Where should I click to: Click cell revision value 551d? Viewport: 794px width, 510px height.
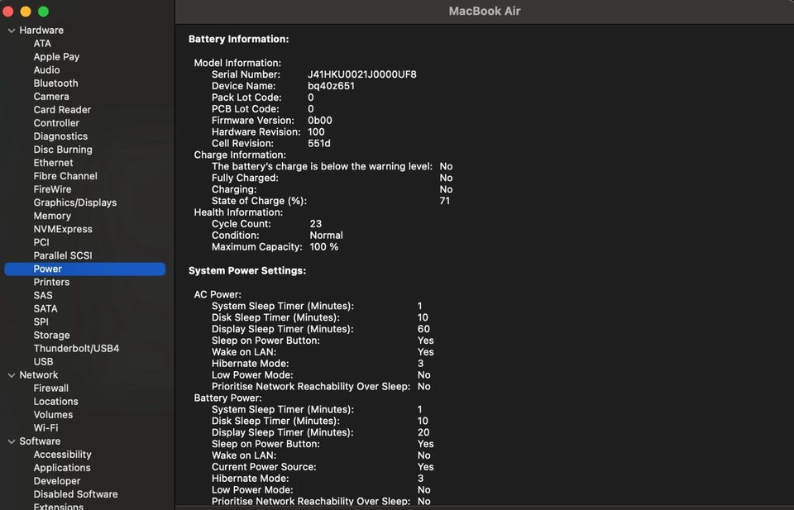[x=319, y=143]
